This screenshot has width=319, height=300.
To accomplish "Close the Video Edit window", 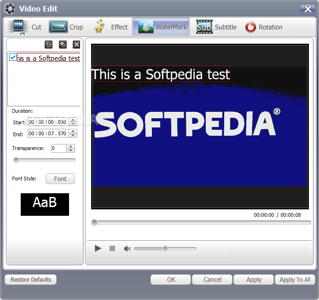I will pyautogui.click(x=307, y=9).
